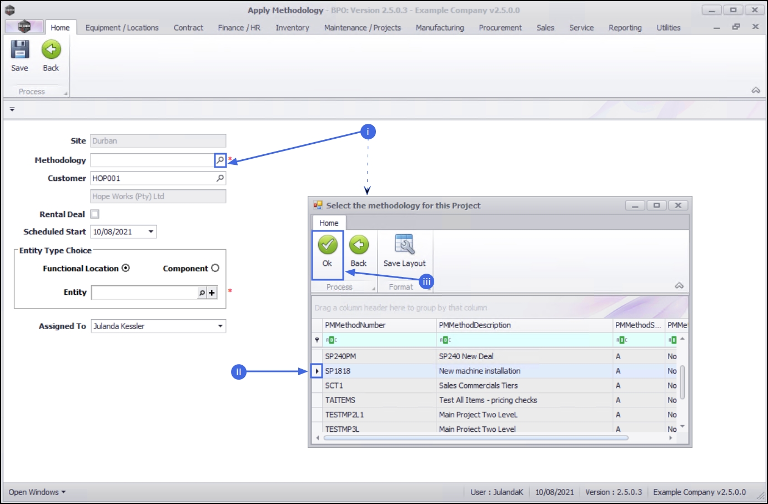Open the Contract menu
Viewport: 768px width, 504px height.
[188, 27]
